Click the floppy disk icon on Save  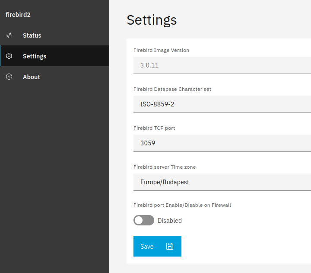(x=170, y=246)
